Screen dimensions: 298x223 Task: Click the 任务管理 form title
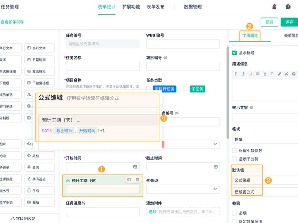click(x=10, y=7)
